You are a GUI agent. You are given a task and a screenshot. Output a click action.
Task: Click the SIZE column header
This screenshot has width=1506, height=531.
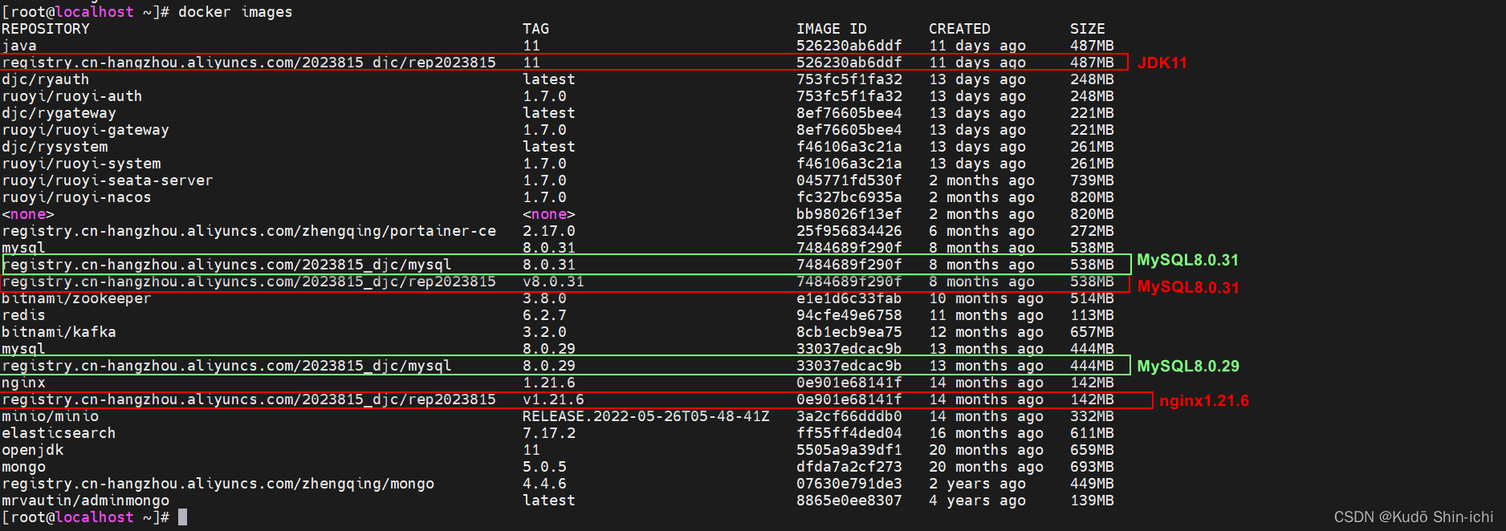coord(1088,29)
